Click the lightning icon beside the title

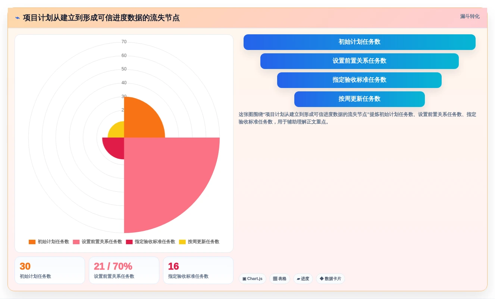[x=18, y=18]
